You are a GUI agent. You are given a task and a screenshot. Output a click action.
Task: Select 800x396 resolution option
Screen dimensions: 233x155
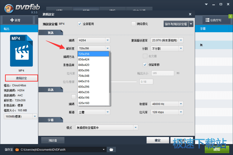93,70
